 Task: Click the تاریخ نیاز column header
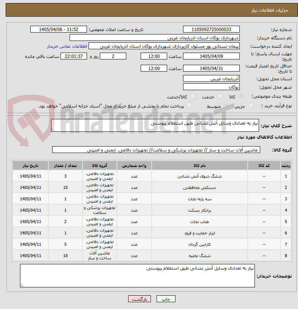tap(31, 165)
